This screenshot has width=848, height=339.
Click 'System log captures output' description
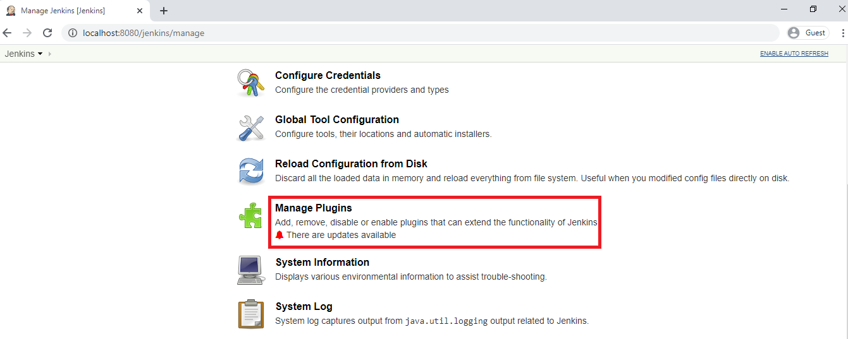pos(432,321)
